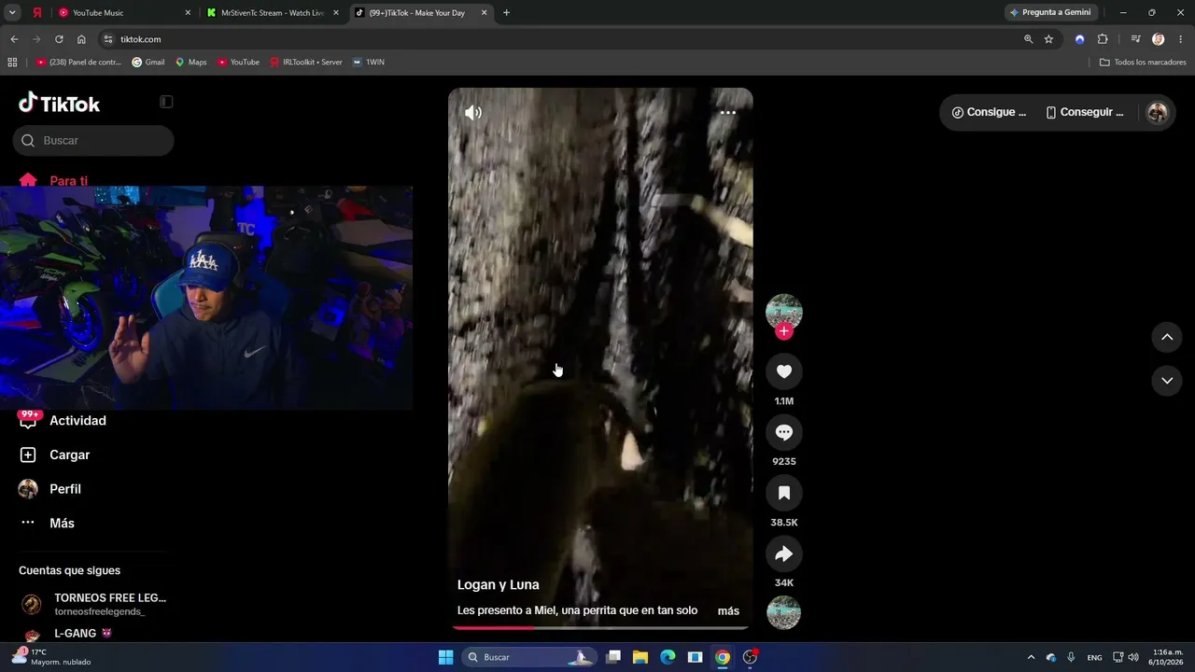
Task: Save the video with the bookmark icon
Action: tap(784, 493)
